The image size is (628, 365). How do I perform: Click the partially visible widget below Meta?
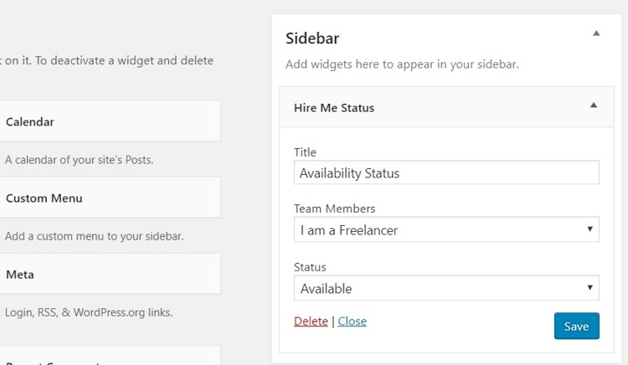click(110, 356)
